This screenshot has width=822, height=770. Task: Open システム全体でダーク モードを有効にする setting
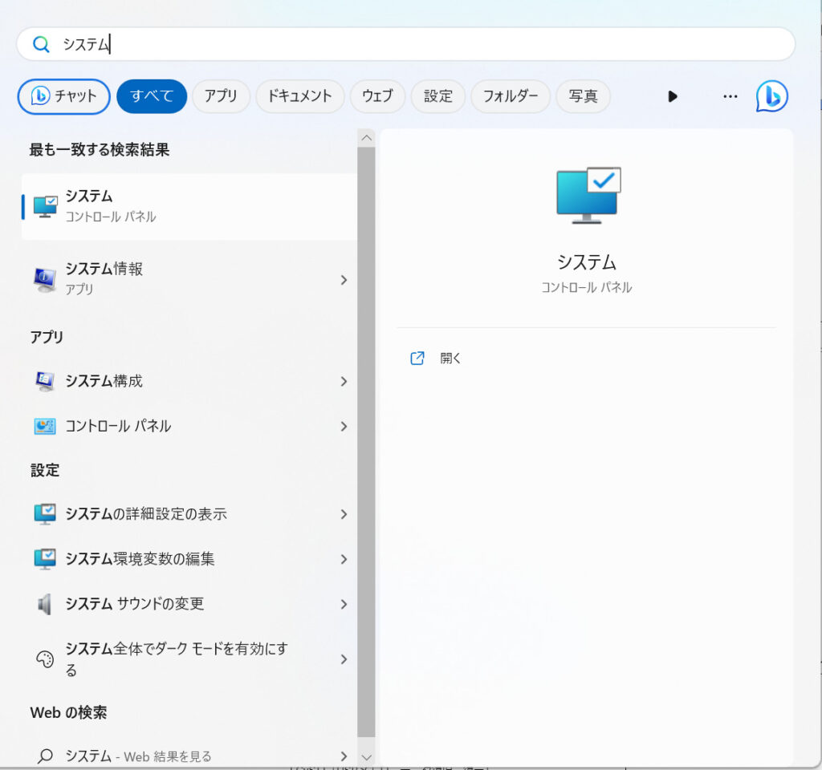coord(189,659)
